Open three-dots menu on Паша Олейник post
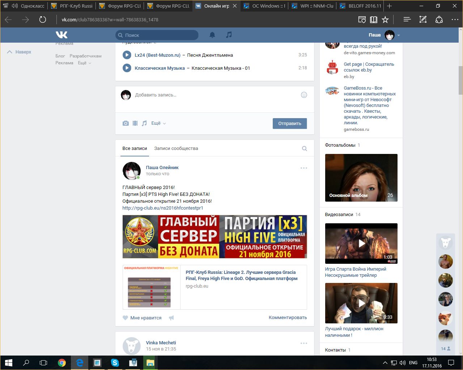Viewport: 463px width, 370px height. tap(303, 168)
